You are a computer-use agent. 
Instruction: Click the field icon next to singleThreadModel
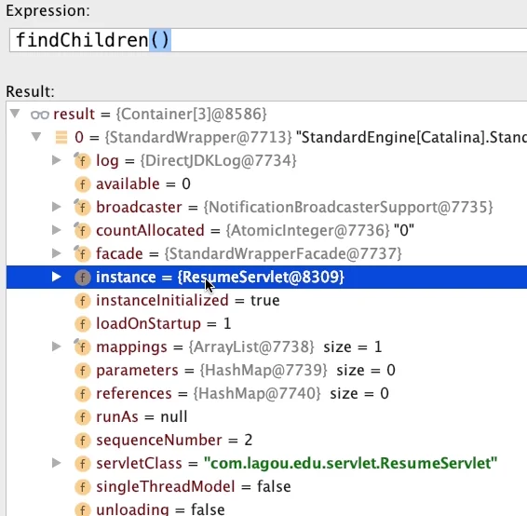(82, 487)
